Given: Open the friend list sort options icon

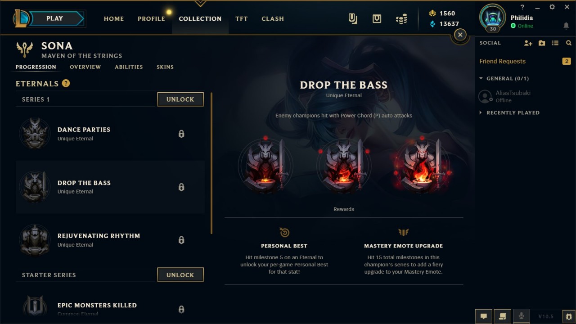Looking at the screenshot, I should click(555, 43).
